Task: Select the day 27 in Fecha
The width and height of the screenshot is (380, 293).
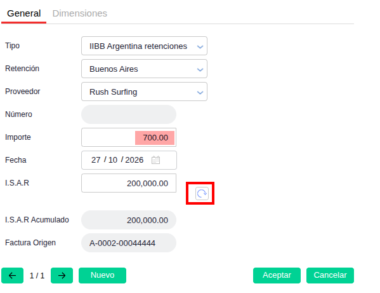Action: point(96,160)
